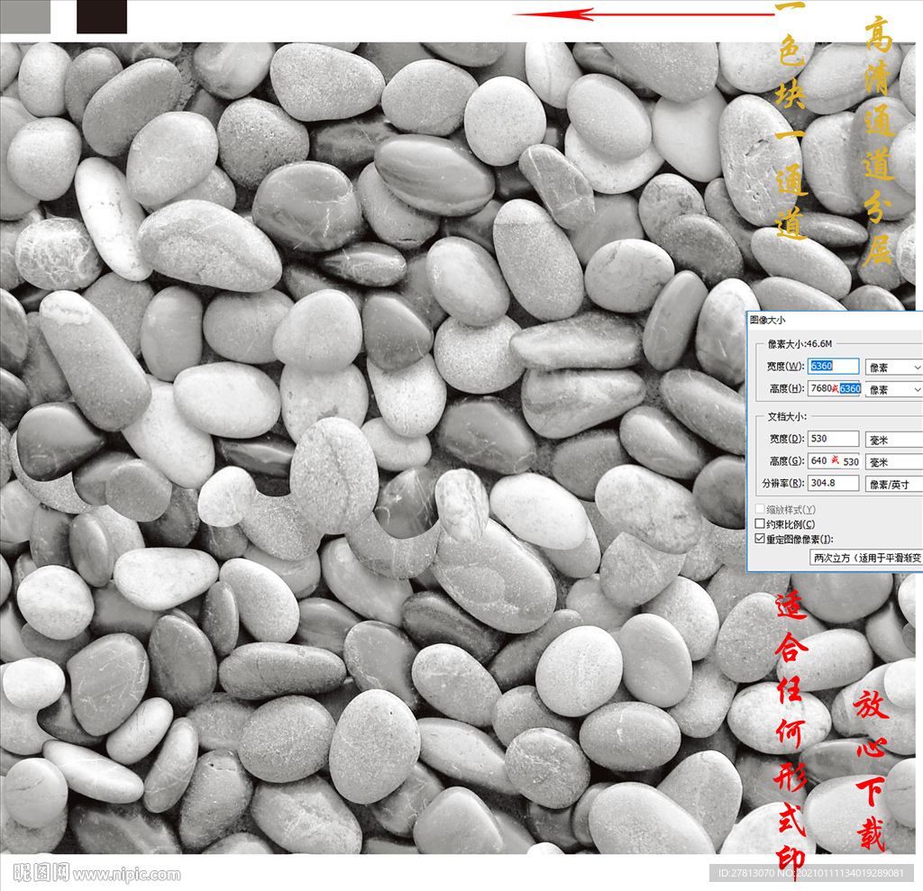The height and width of the screenshot is (891, 923).
Task: Click the 图像大小 dialog title
Action: point(768,320)
